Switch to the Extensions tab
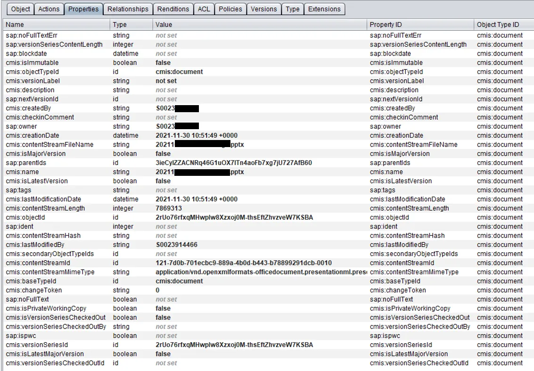This screenshot has width=534, height=371. pos(324,9)
